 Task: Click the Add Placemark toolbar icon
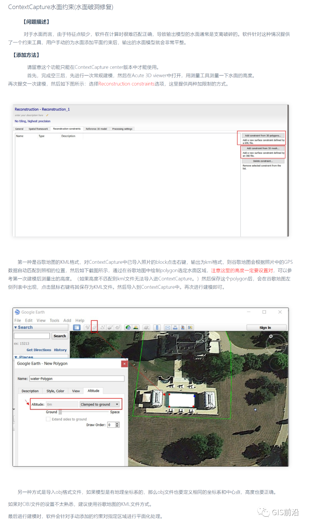pos(87,327)
